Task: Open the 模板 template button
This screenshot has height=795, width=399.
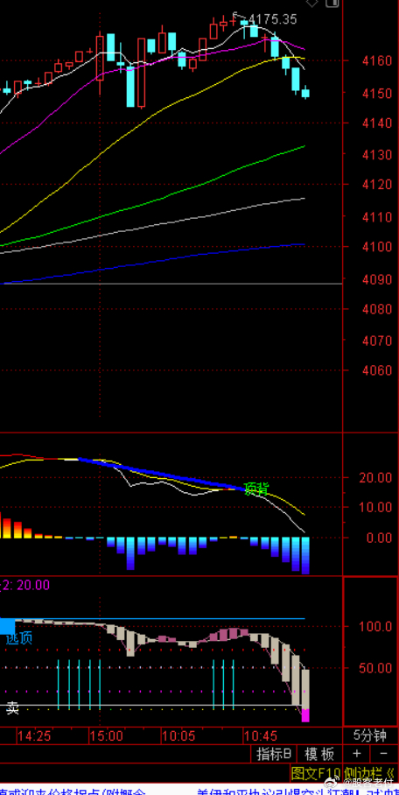Action: [319, 754]
